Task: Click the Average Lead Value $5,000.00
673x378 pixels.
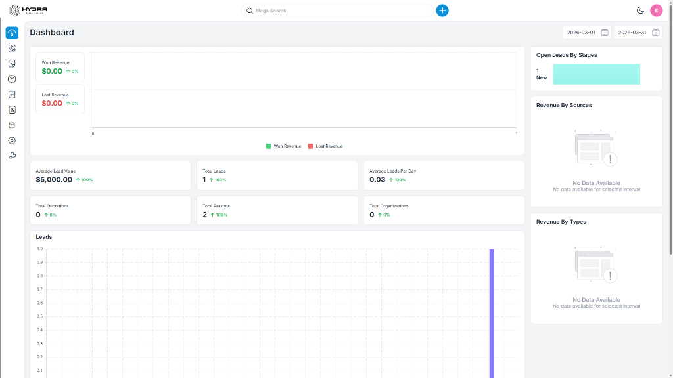Action: point(54,180)
